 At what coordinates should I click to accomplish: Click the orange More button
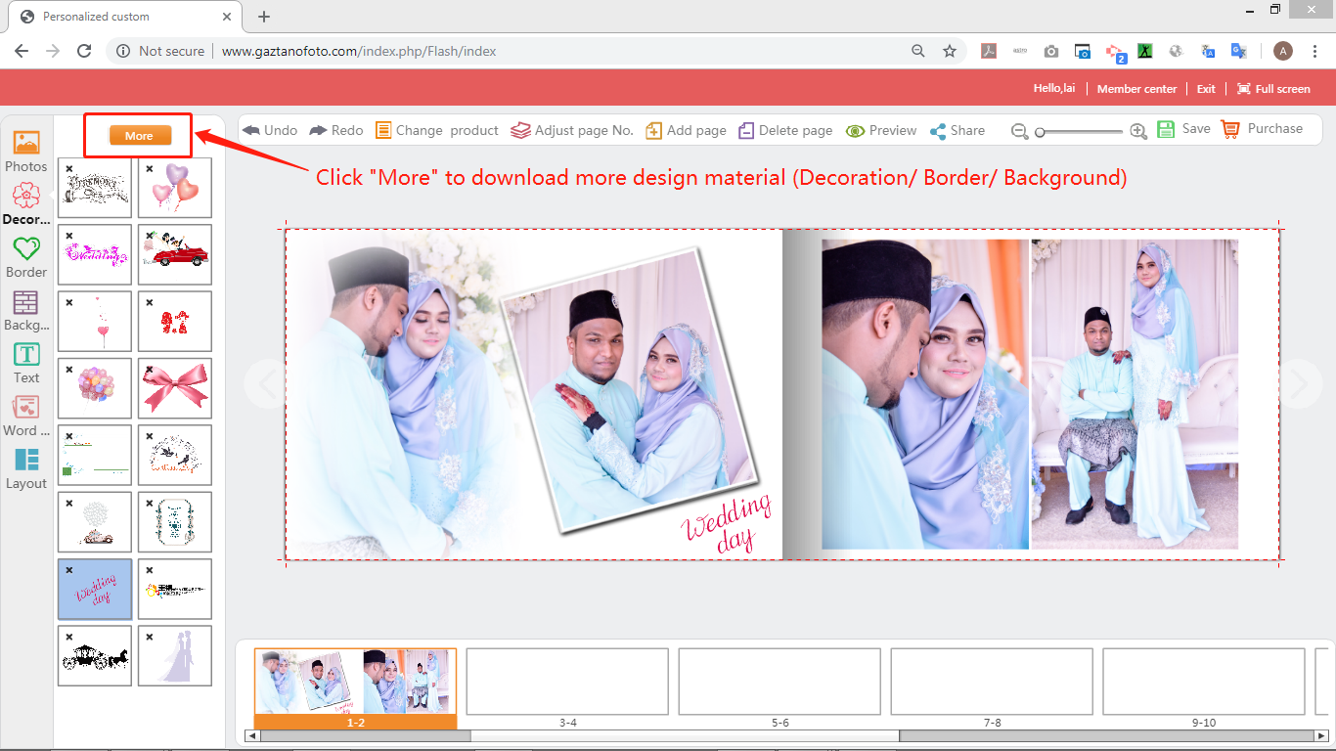139,136
